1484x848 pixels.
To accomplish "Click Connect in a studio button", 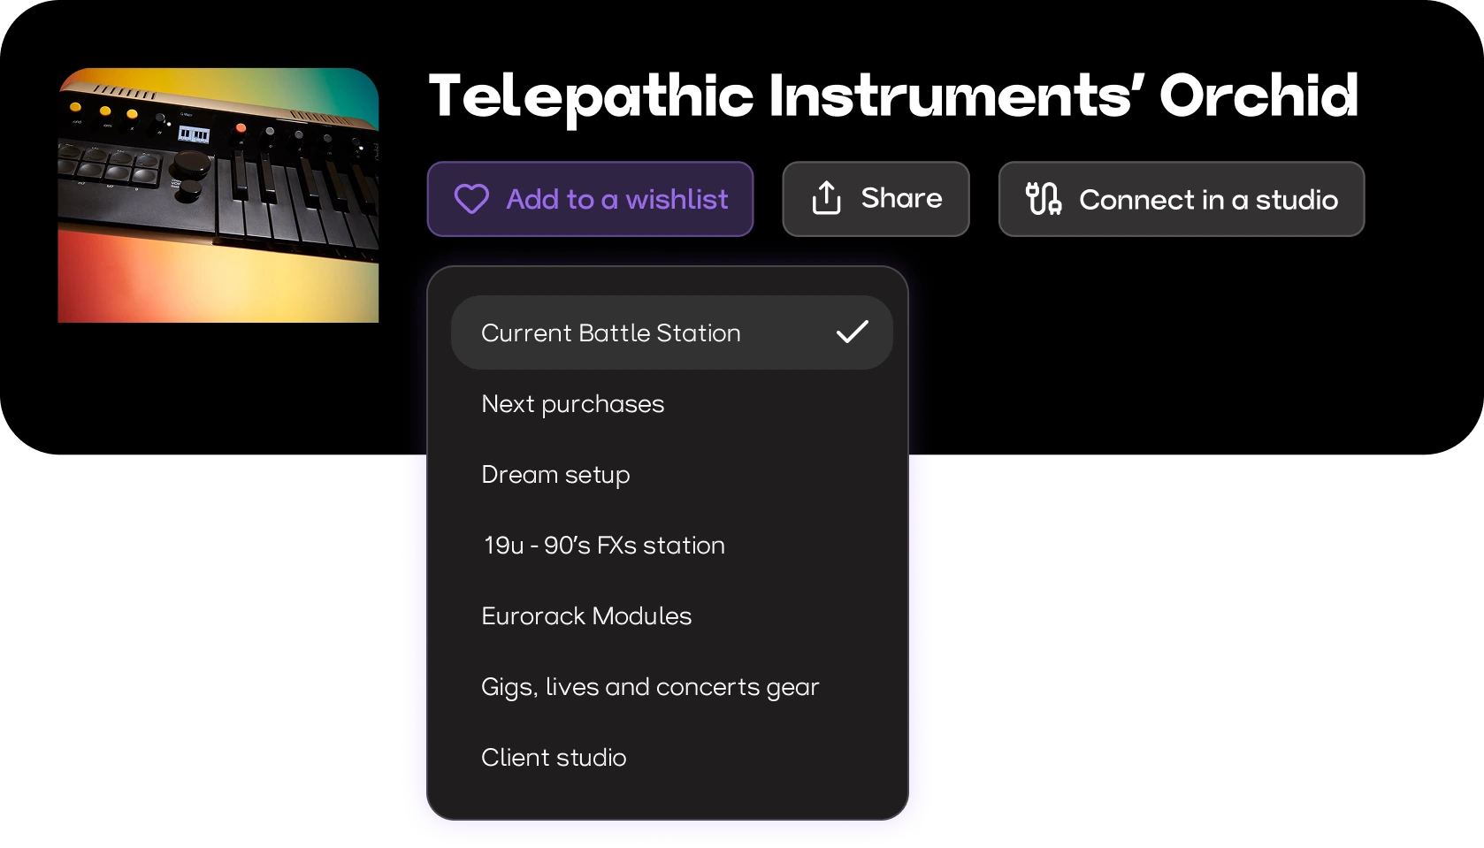I will click(1182, 199).
